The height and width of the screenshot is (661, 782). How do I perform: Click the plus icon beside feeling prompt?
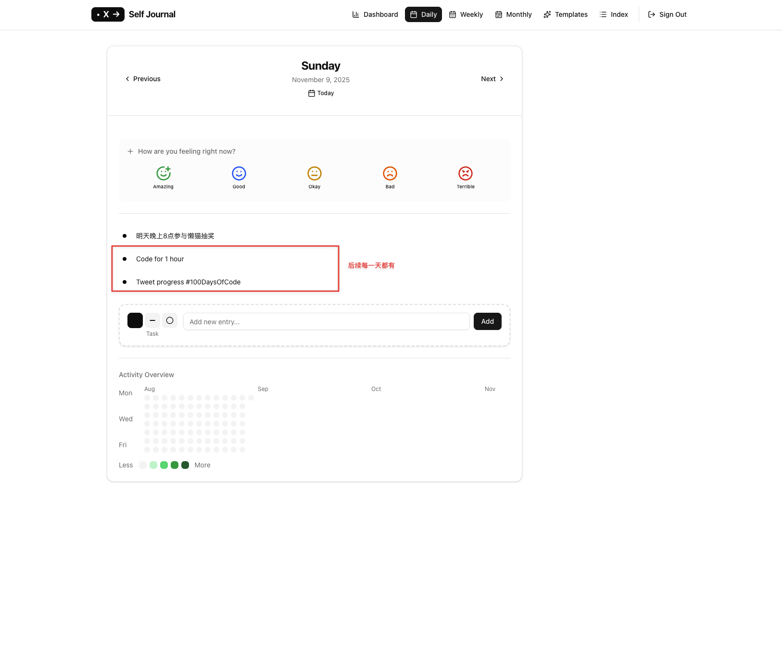(130, 151)
